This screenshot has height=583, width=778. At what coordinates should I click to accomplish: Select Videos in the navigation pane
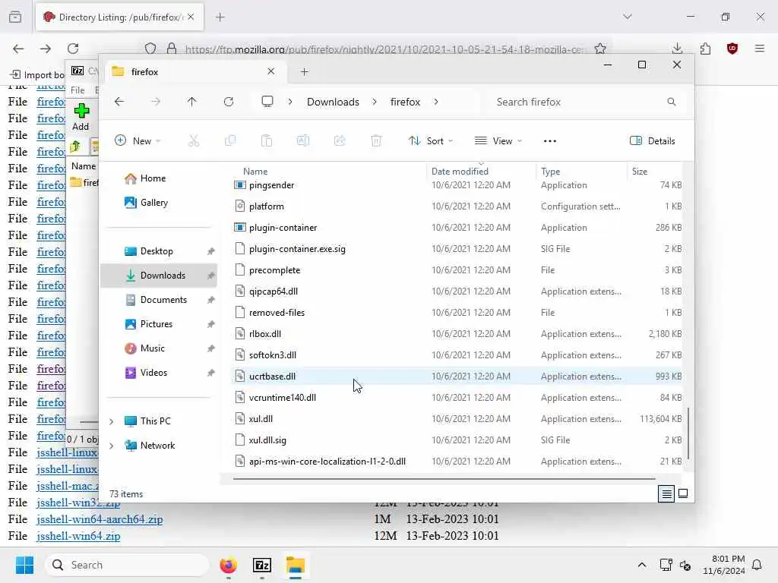click(159, 373)
